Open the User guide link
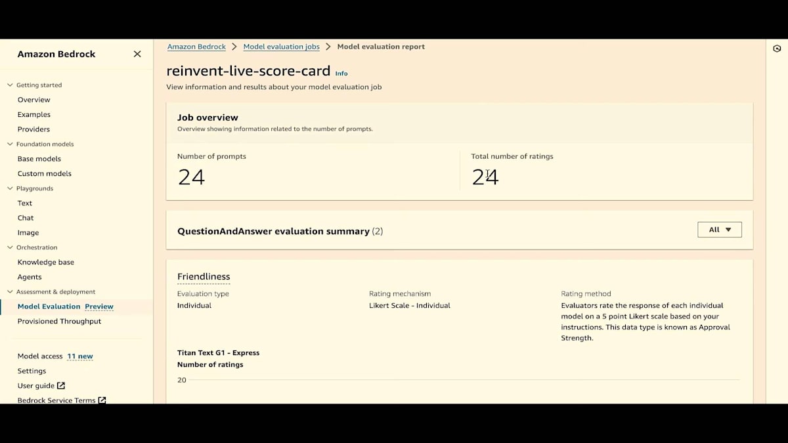This screenshot has width=788, height=443. [x=36, y=386]
